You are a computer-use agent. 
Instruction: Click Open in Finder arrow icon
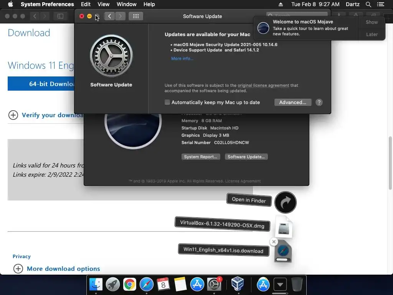(x=285, y=202)
